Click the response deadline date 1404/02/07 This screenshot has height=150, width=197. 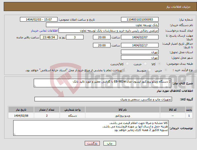point(140,37)
